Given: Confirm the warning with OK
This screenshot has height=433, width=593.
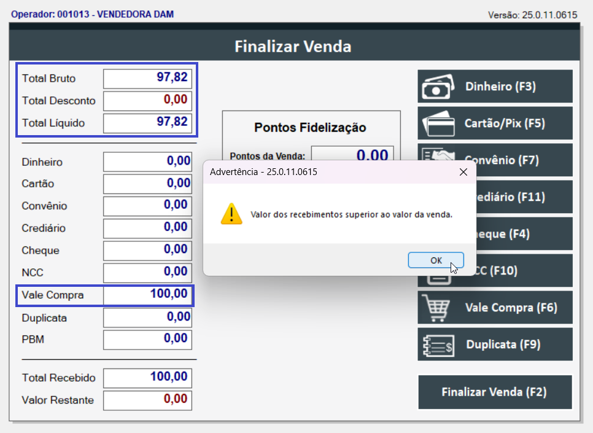Looking at the screenshot, I should point(436,260).
